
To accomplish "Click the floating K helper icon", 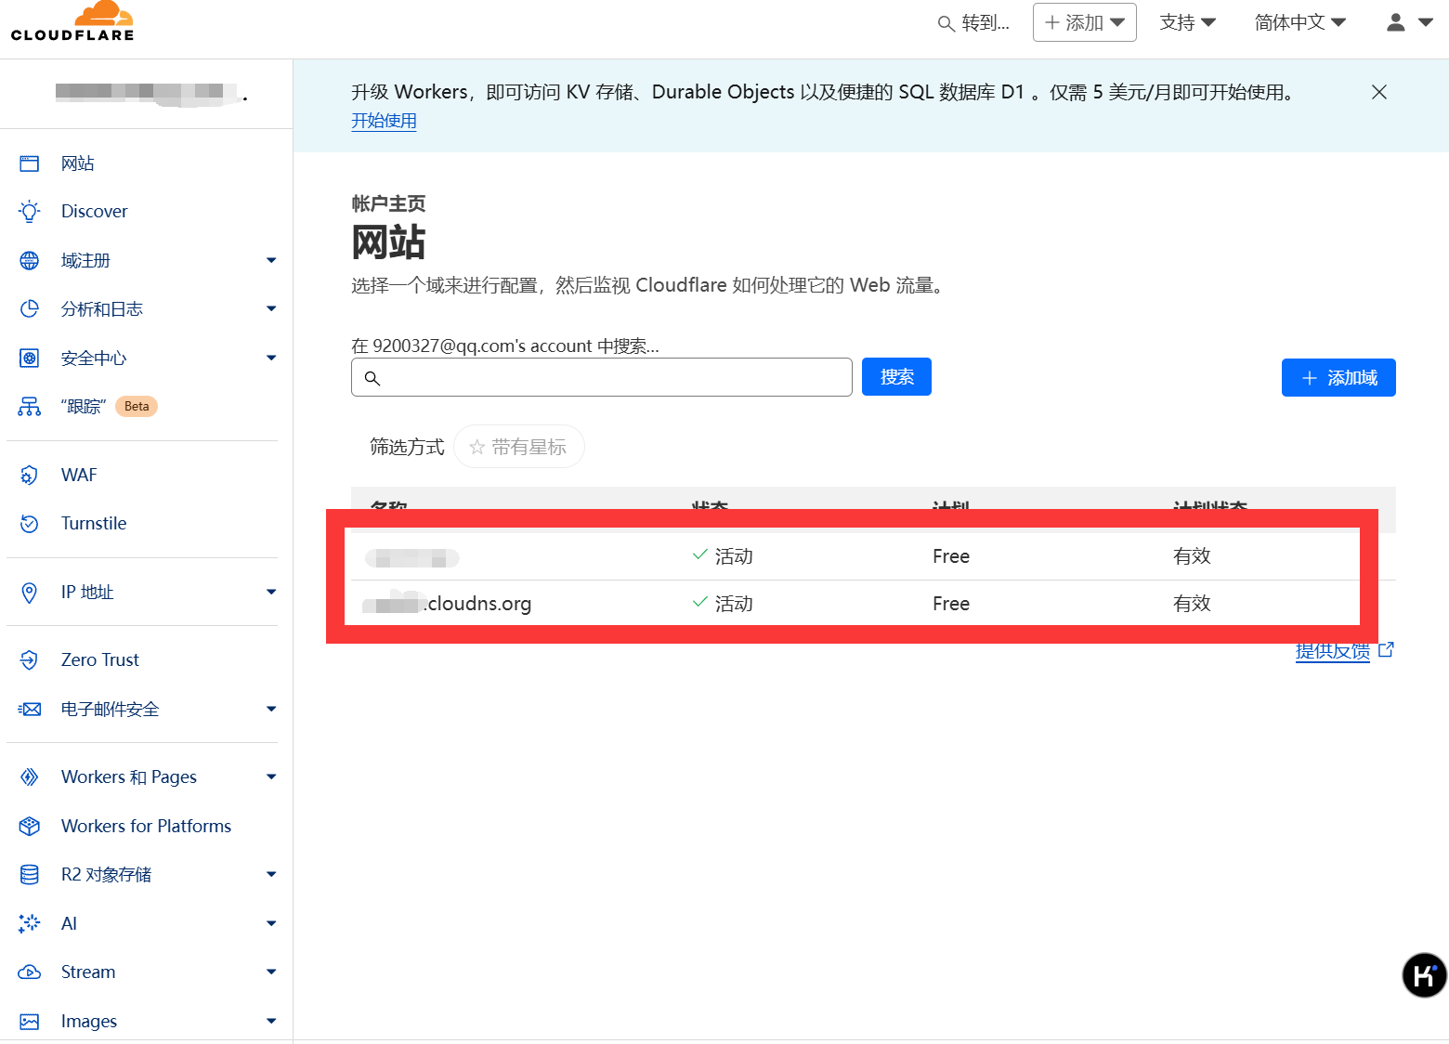I will pyautogui.click(x=1424, y=975).
